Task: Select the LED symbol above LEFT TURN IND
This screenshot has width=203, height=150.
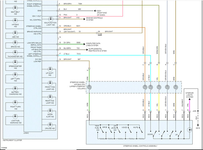Action: [15, 75]
